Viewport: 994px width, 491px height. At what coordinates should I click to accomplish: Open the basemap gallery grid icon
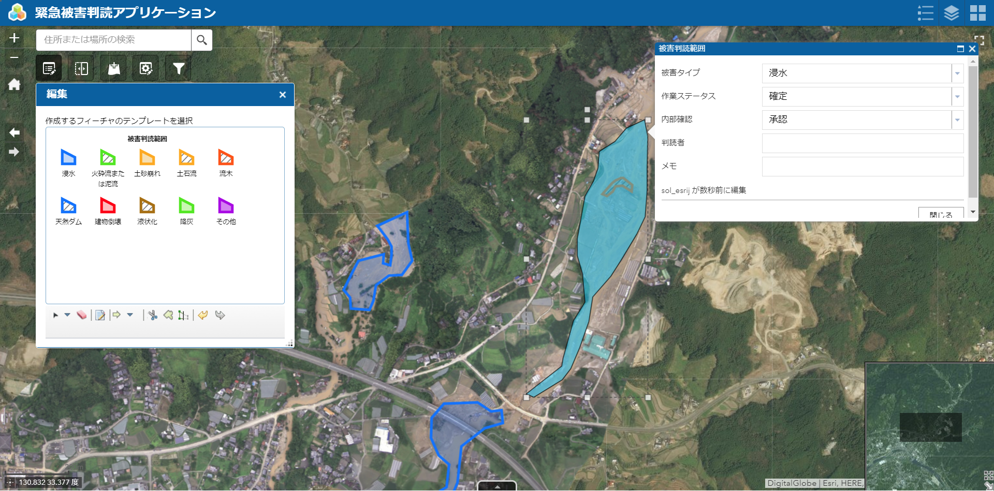pos(977,13)
